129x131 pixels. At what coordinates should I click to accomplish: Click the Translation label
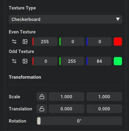[x=21, y=109]
